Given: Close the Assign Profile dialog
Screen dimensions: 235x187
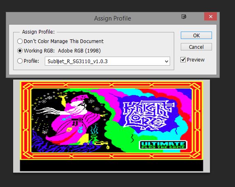Looking at the screenshot, I should (x=210, y=16).
